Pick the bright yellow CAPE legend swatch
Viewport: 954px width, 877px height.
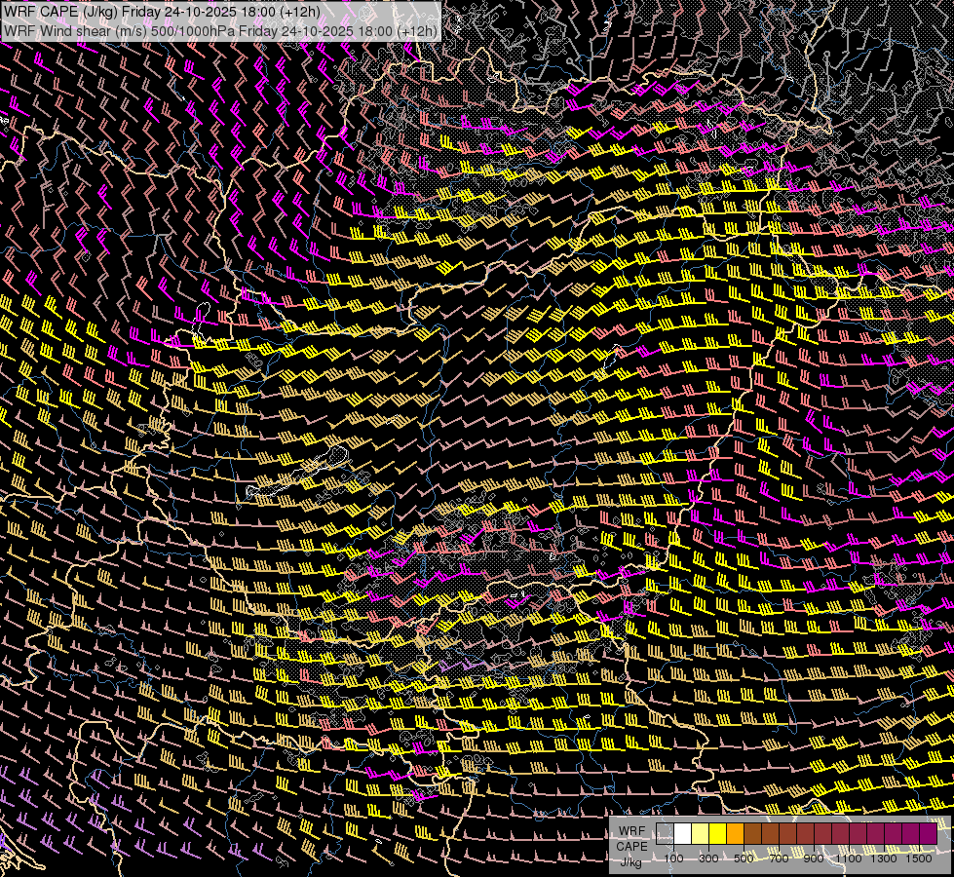coord(718,834)
